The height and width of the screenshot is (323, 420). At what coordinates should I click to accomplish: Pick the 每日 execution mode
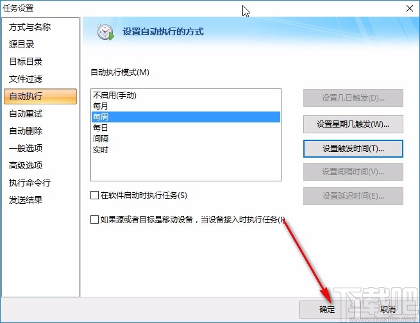186,128
